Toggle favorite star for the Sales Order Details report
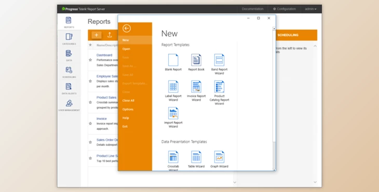Screen dimensions: 379x192 (x=90, y=142)
